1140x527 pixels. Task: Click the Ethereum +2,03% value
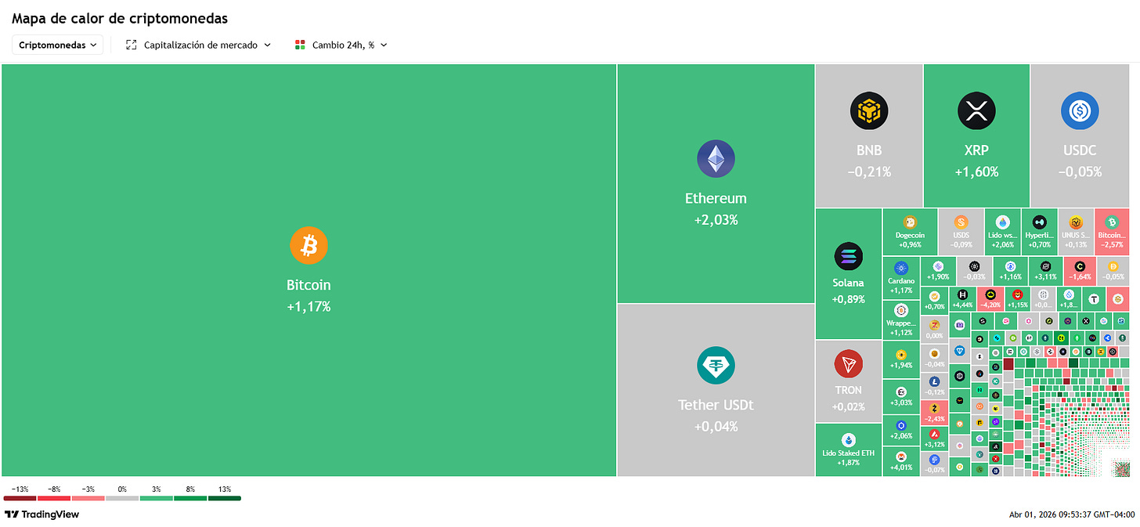[716, 220]
